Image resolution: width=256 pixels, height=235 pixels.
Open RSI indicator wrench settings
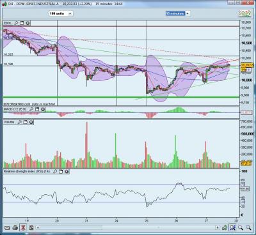click(55, 171)
